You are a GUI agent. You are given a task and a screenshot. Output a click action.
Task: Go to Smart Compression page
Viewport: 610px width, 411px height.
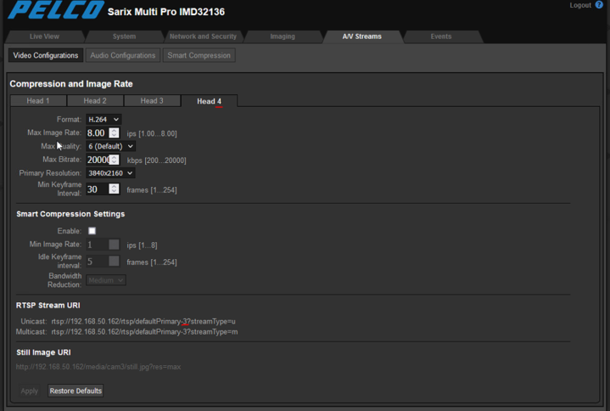pyautogui.click(x=199, y=55)
